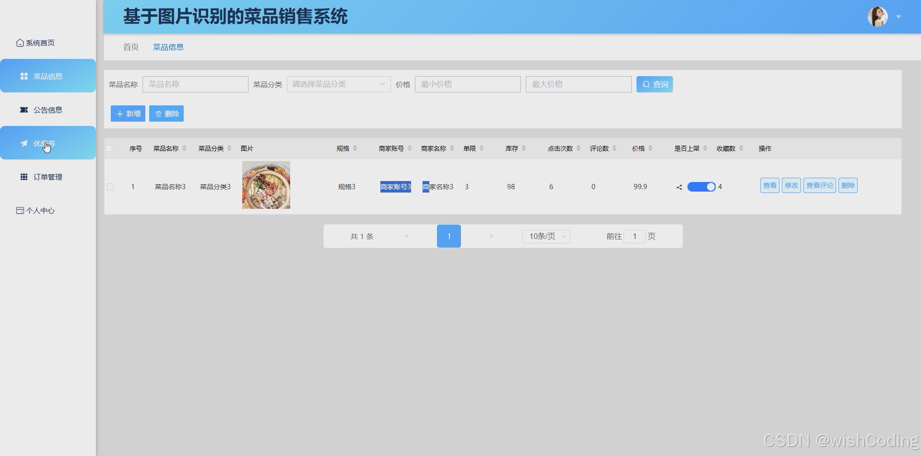Viewport: 921px width, 456px height.
Task: Click the 优惠券 paper-plane icon
Action: click(24, 143)
